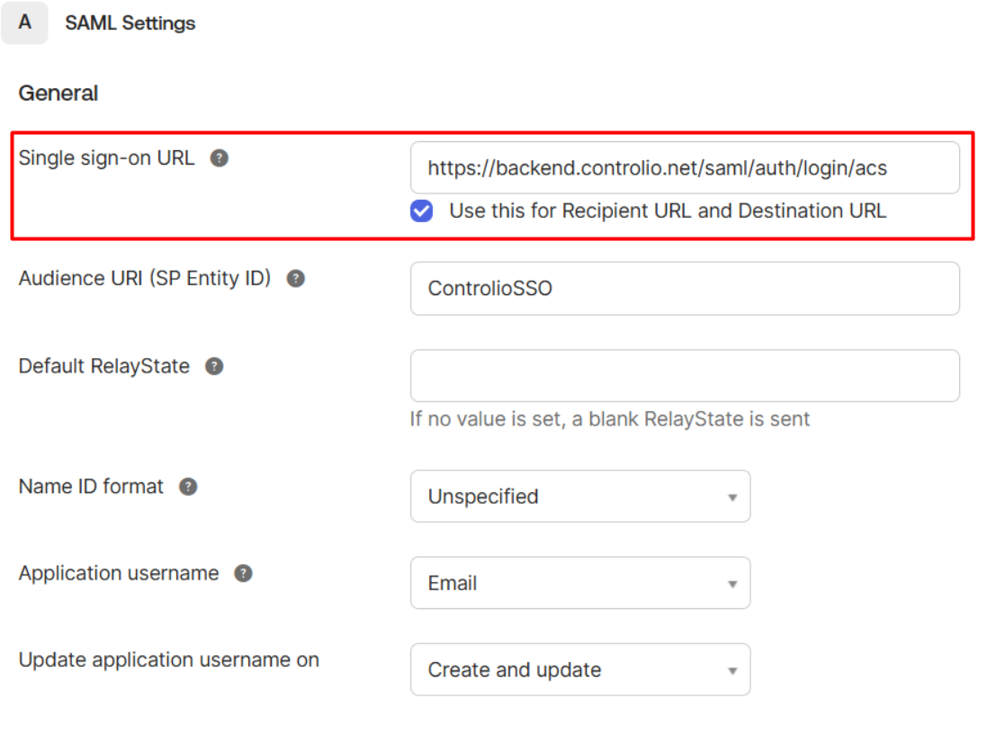Open help tooltip for Audience URI
Viewport: 987px width, 736px height.
pos(296,278)
